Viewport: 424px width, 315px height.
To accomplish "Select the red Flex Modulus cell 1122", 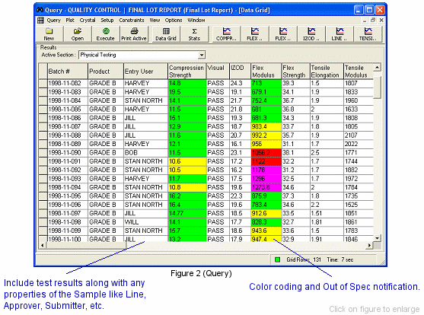I will coord(266,161).
